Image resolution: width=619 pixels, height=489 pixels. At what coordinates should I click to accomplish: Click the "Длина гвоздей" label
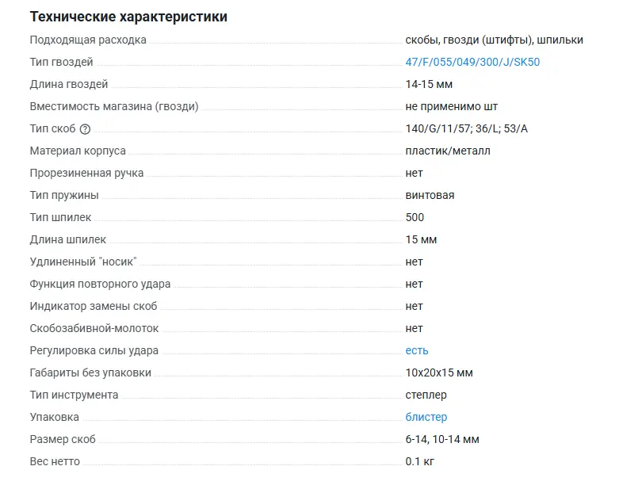click(69, 84)
